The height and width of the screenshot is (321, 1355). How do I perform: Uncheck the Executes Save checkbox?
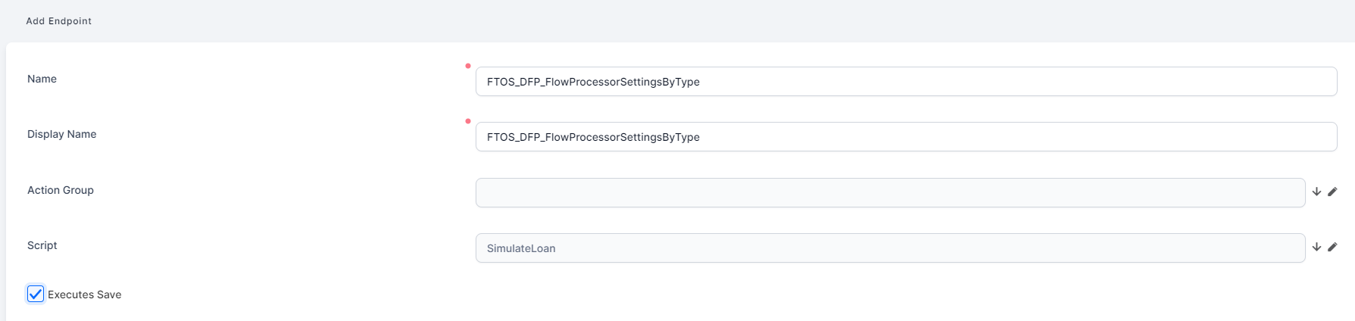coord(36,295)
